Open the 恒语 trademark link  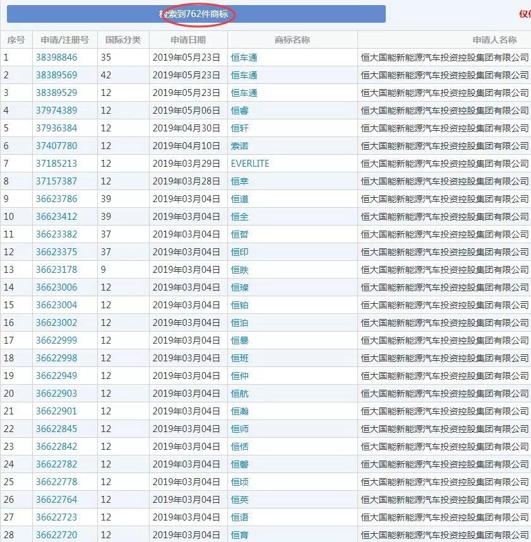click(239, 517)
